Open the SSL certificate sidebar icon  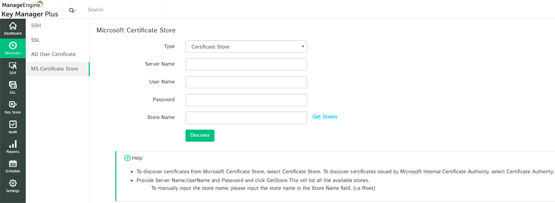[13, 85]
